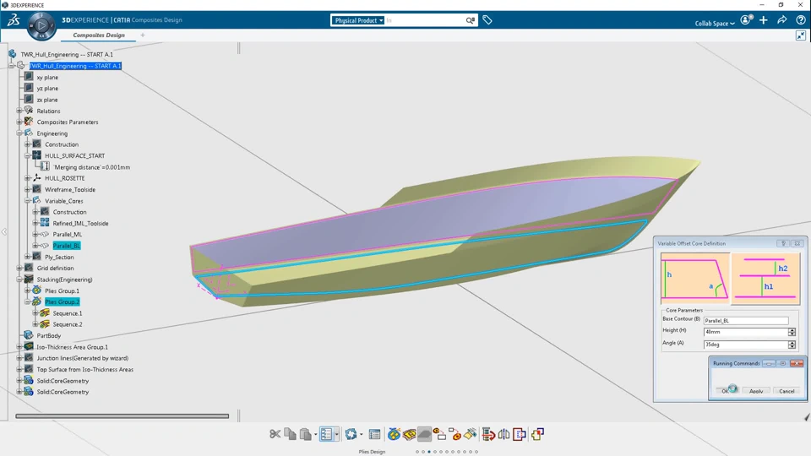Click the search magnifier icon

pyautogui.click(x=471, y=20)
